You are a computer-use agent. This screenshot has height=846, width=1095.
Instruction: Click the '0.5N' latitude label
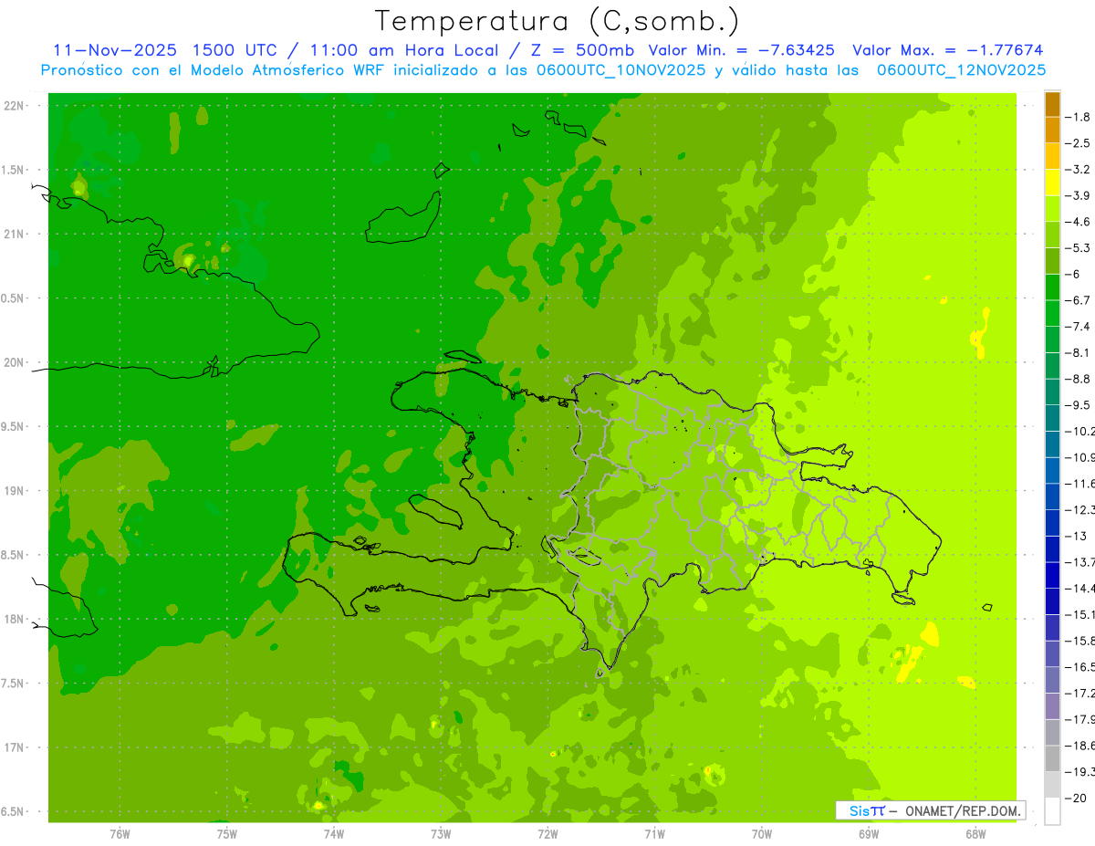pos(14,298)
